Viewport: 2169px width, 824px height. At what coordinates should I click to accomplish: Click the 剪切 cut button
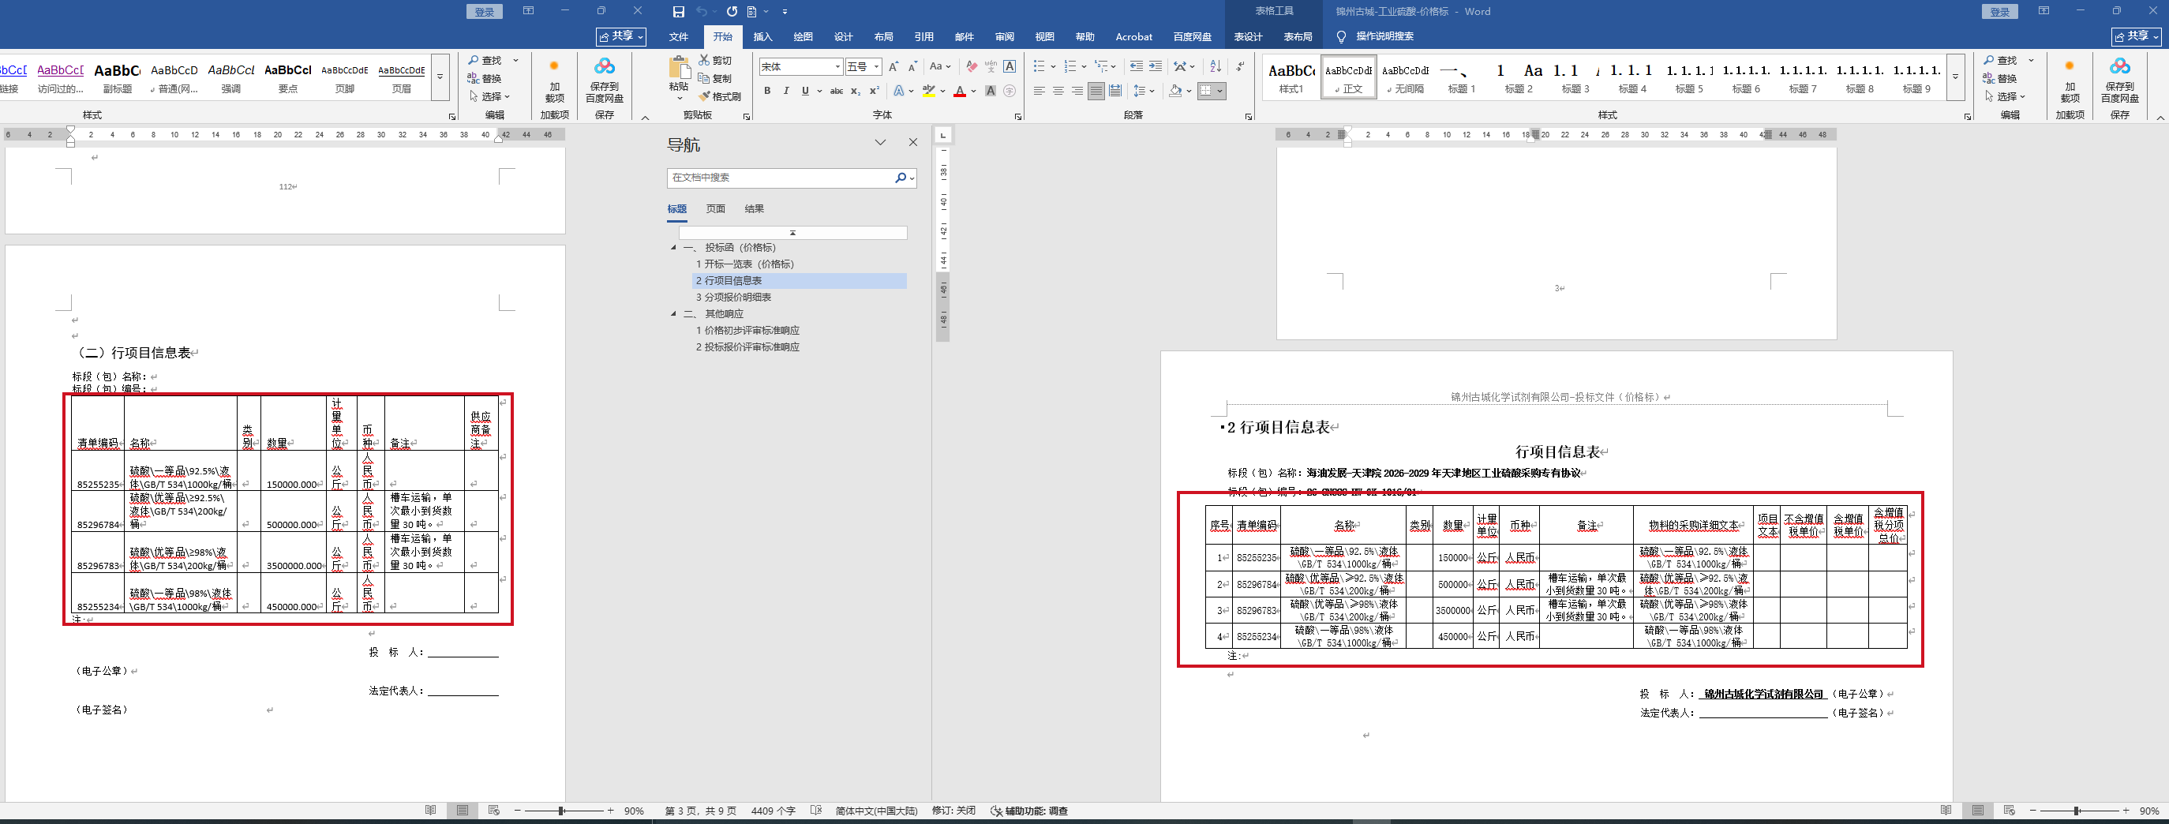[x=715, y=61]
